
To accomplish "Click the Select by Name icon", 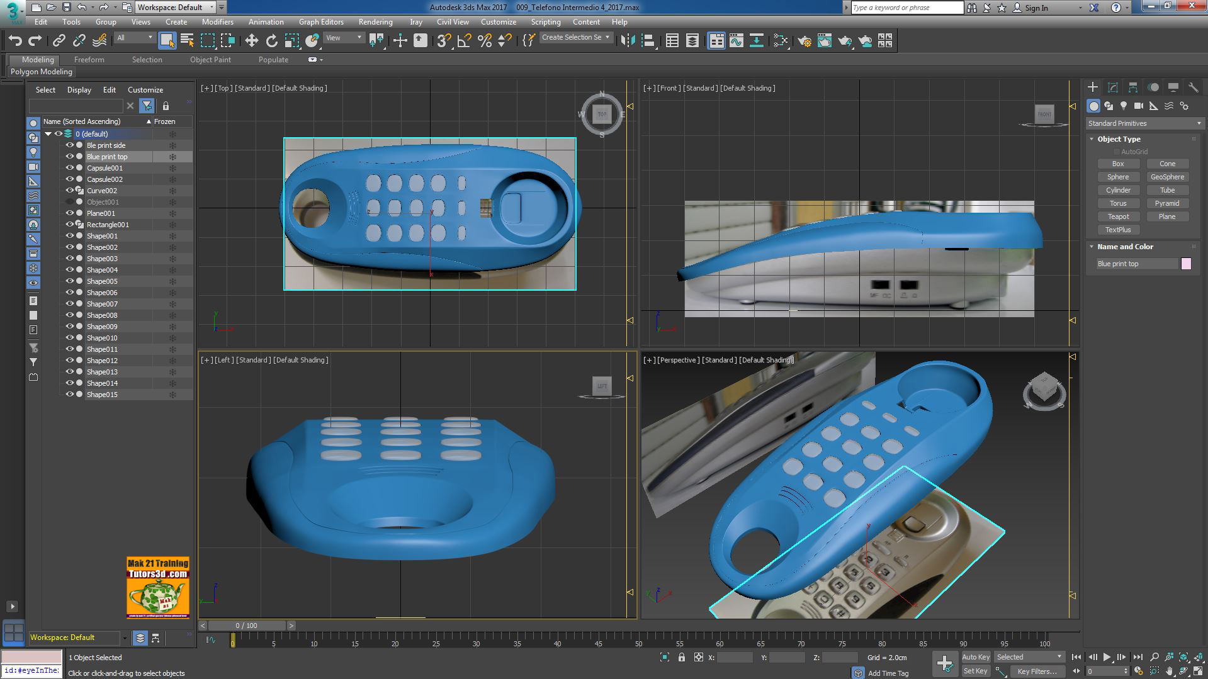I will point(187,40).
